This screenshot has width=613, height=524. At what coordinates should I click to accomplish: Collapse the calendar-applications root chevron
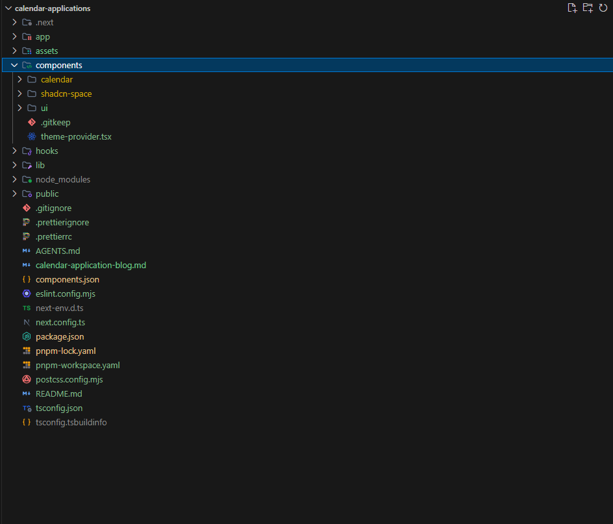tap(8, 8)
